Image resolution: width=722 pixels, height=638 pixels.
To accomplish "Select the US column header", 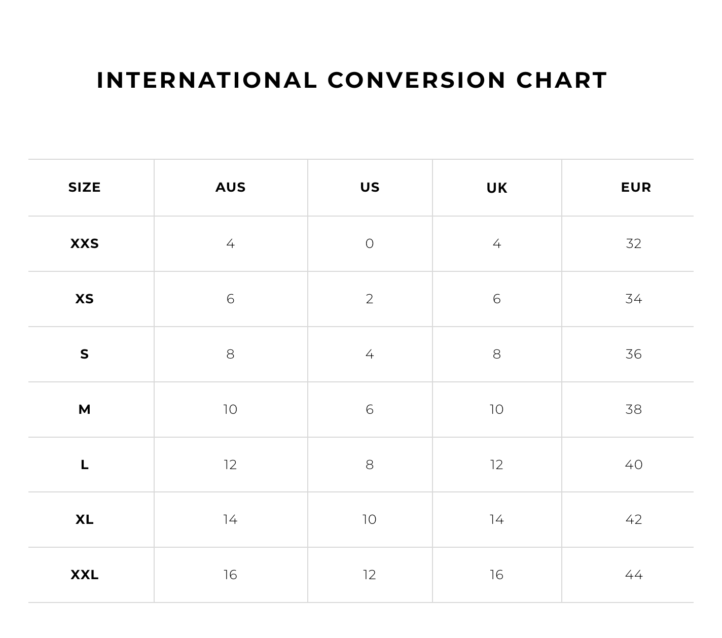I will (370, 187).
